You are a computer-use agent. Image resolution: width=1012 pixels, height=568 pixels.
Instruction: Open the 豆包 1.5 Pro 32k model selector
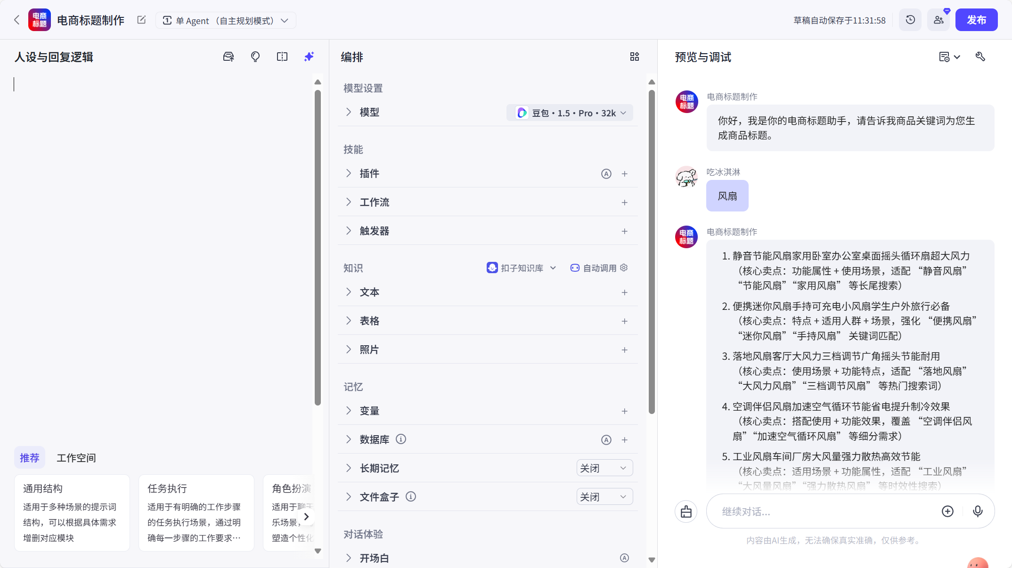click(x=569, y=113)
